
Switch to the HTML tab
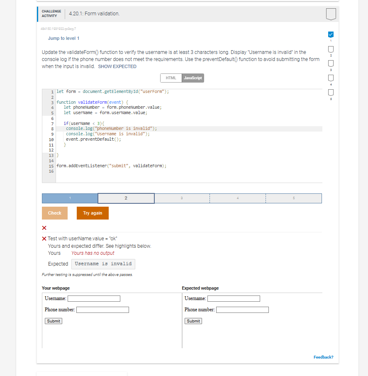click(x=170, y=78)
